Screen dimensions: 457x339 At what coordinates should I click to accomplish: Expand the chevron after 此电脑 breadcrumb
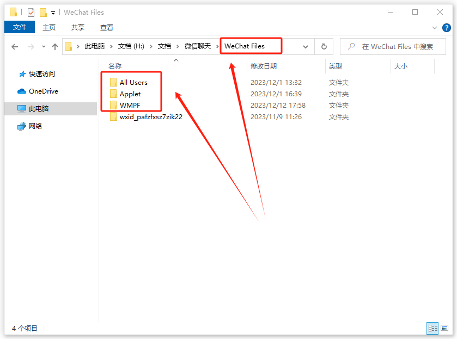pyautogui.click(x=111, y=47)
